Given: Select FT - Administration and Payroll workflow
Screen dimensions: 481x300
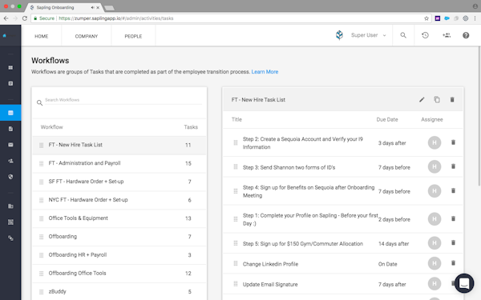Looking at the screenshot, I should 119,163.
